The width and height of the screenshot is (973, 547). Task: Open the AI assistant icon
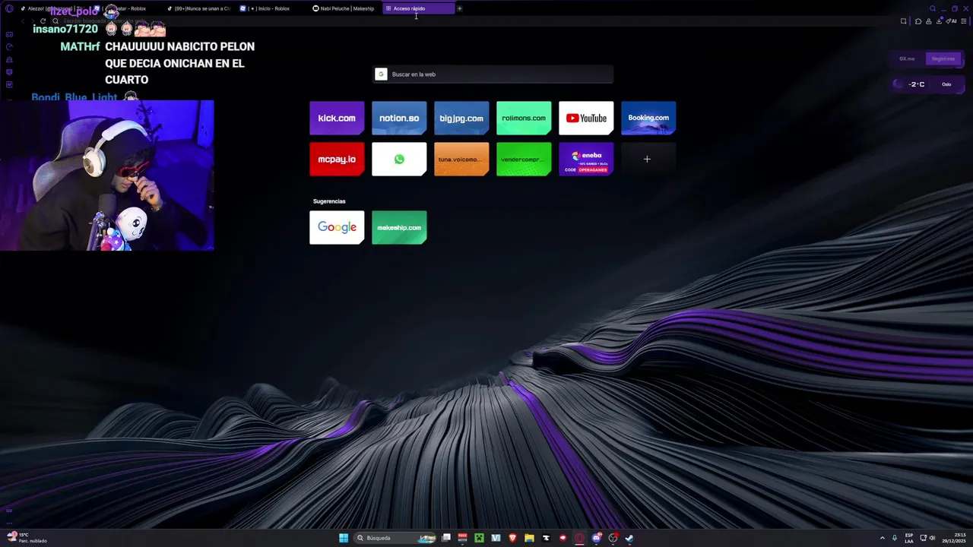(952, 21)
